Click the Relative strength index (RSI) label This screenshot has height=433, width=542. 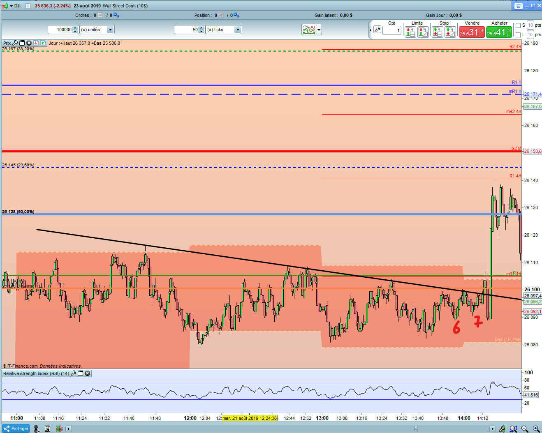[36, 373]
